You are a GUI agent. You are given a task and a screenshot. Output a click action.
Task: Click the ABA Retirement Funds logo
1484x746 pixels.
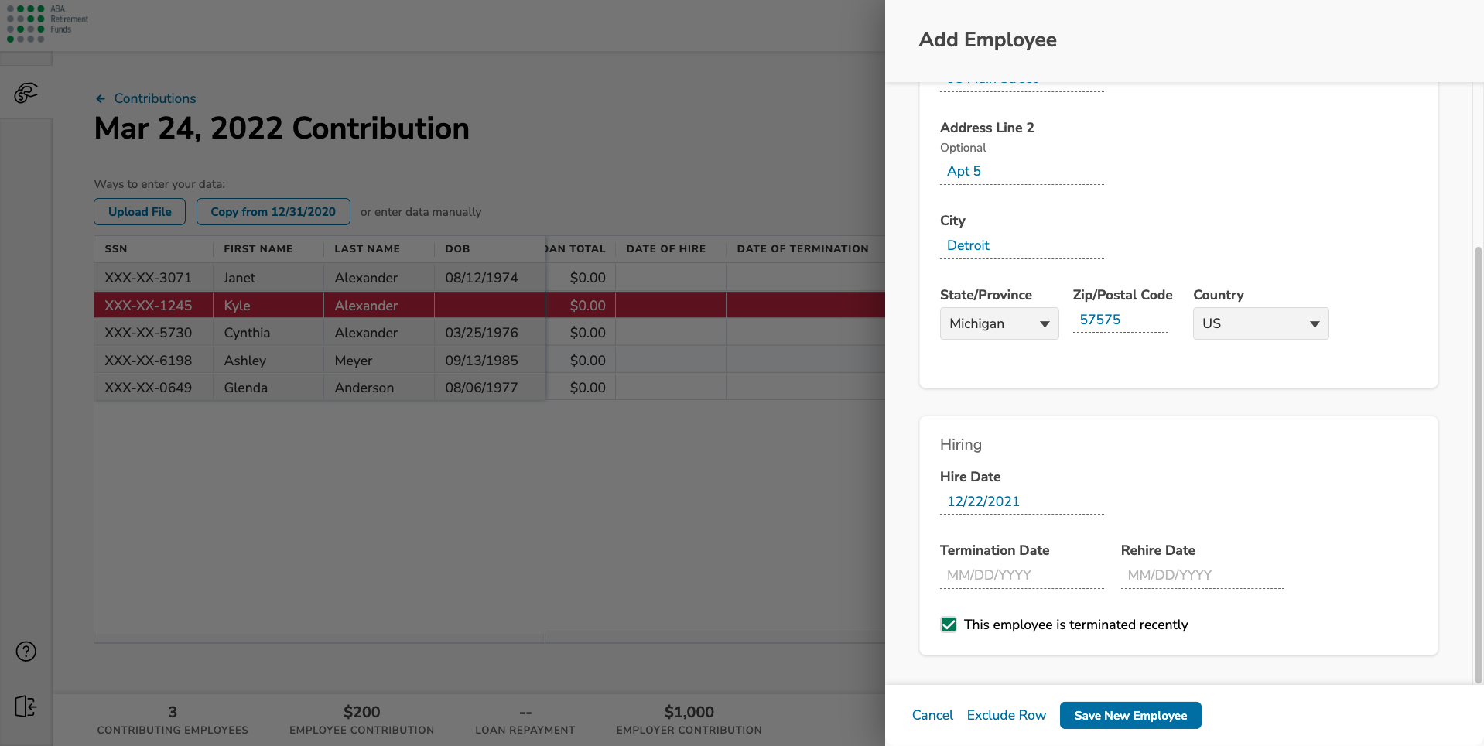tap(47, 23)
